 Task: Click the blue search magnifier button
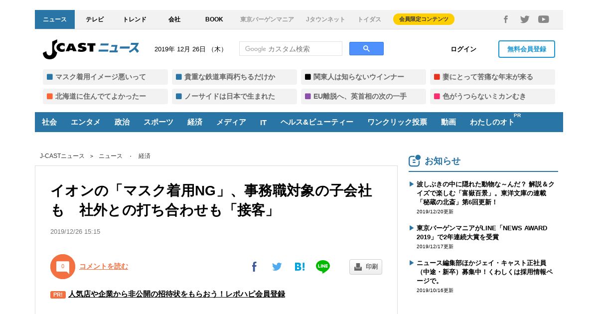point(366,48)
